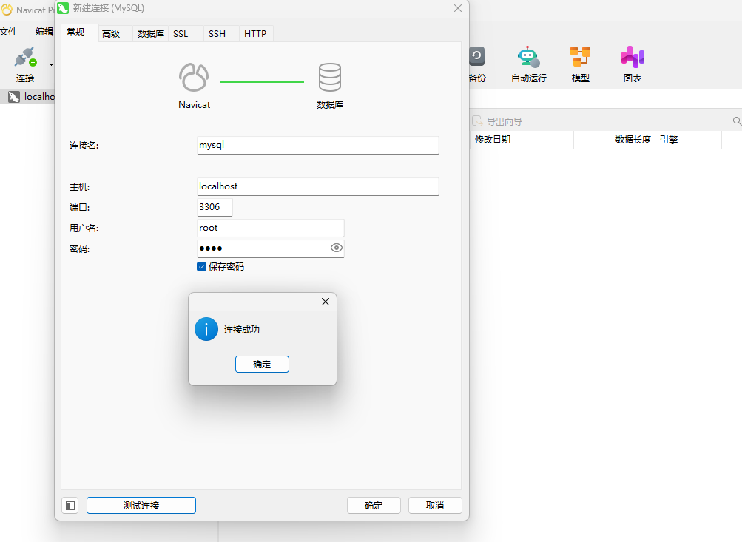
Task: Click the search magnifier icon
Action: point(737,121)
